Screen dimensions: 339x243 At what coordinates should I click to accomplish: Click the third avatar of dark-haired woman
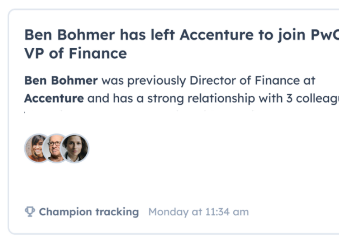(76, 148)
